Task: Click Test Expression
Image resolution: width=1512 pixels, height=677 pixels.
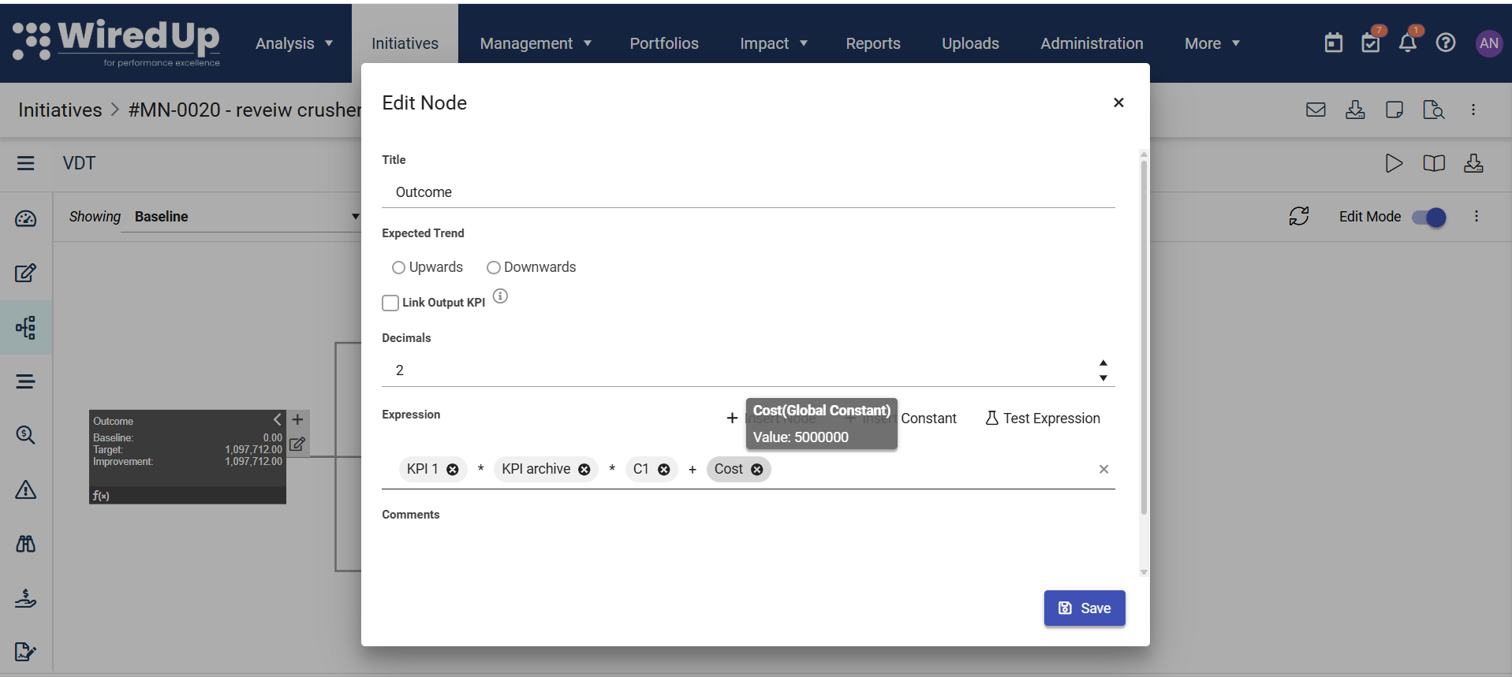Action: click(1043, 418)
